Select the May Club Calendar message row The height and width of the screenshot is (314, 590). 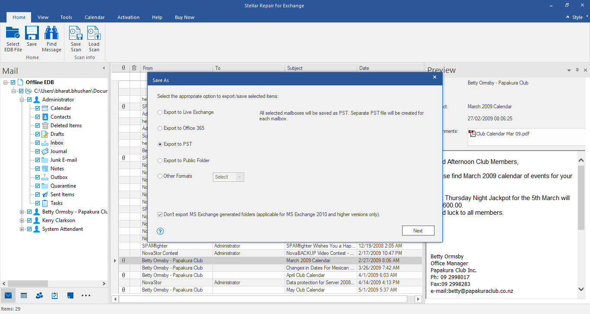270,290
